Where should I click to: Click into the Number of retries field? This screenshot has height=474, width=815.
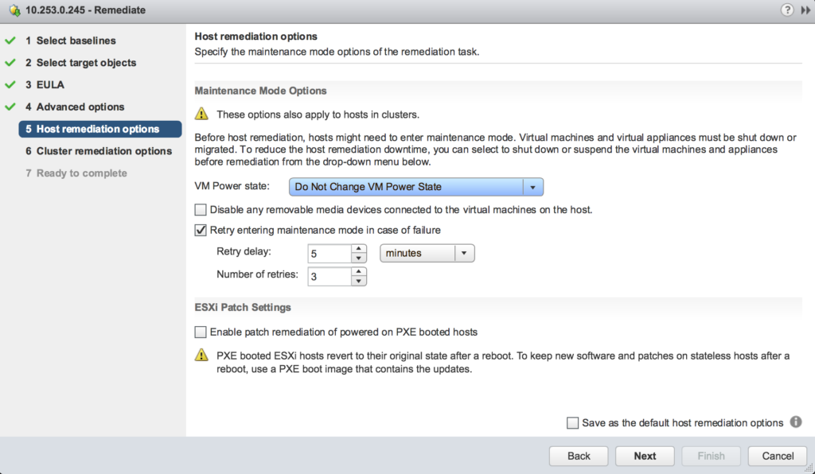tap(330, 276)
